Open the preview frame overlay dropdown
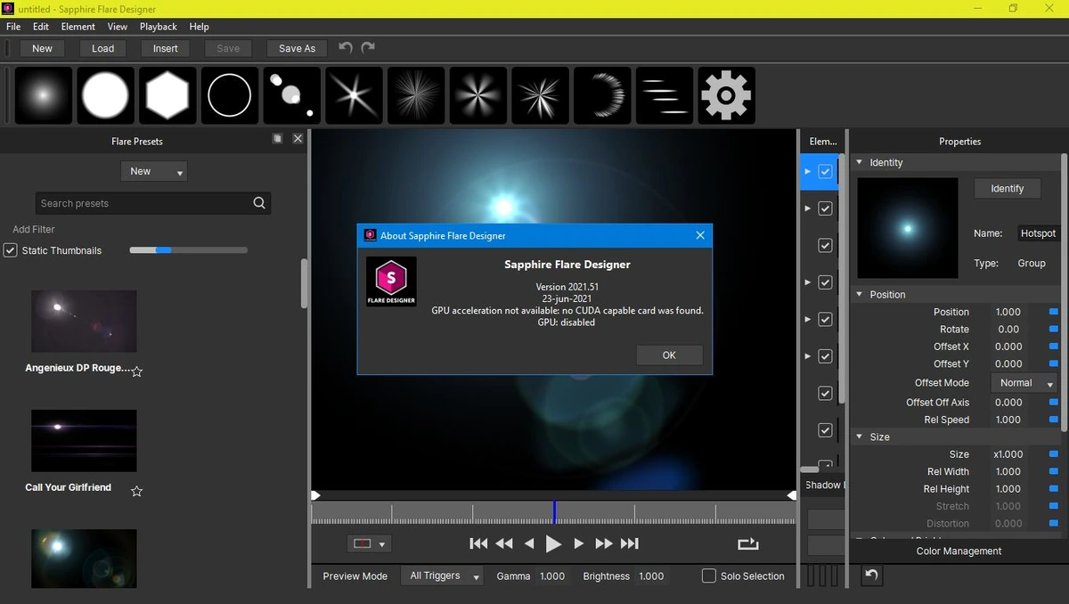 coord(369,543)
